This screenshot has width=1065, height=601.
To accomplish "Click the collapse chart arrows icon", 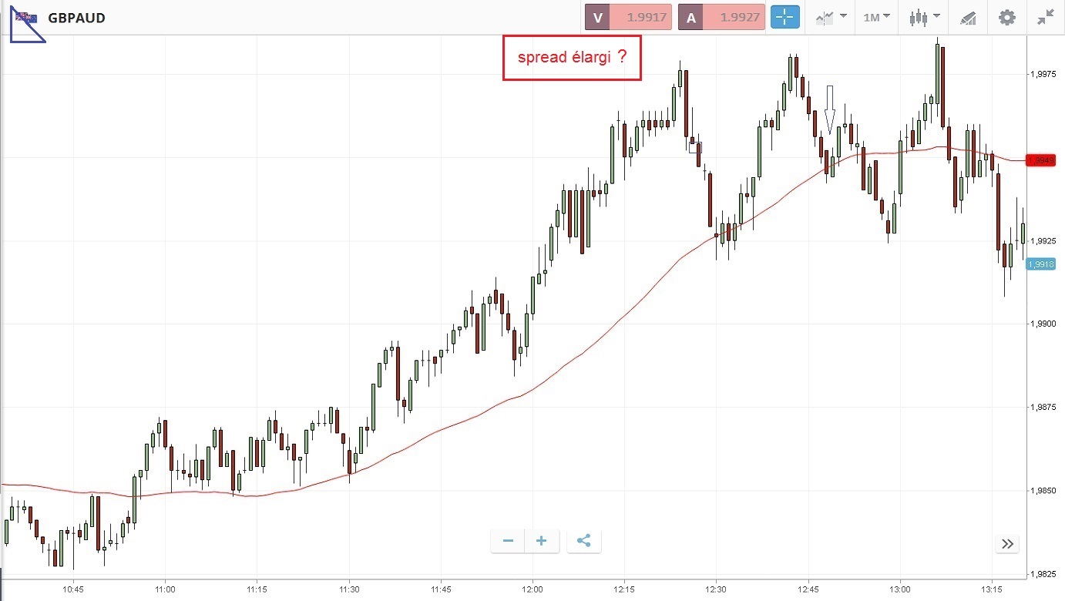I will 1046,17.
